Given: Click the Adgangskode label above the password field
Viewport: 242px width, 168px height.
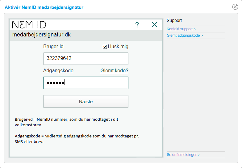Looking at the screenshot, I should point(58,70).
